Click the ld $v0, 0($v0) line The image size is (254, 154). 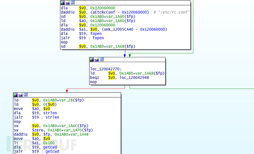click(35, 104)
